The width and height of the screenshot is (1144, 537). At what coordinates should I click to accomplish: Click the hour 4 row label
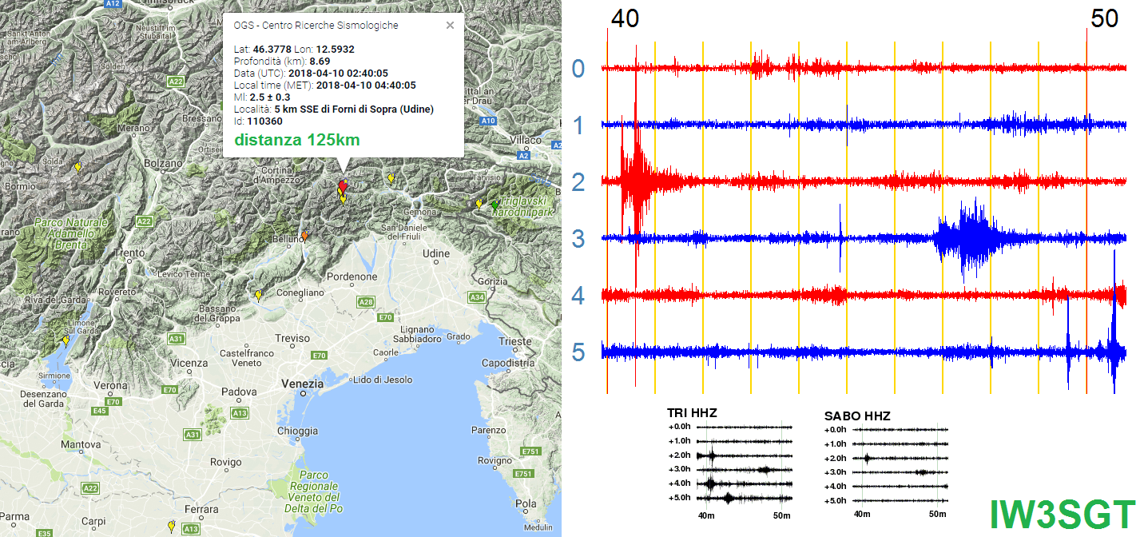pos(578,296)
